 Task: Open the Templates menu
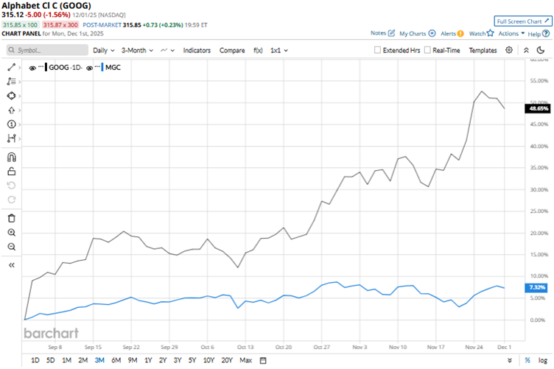click(483, 51)
